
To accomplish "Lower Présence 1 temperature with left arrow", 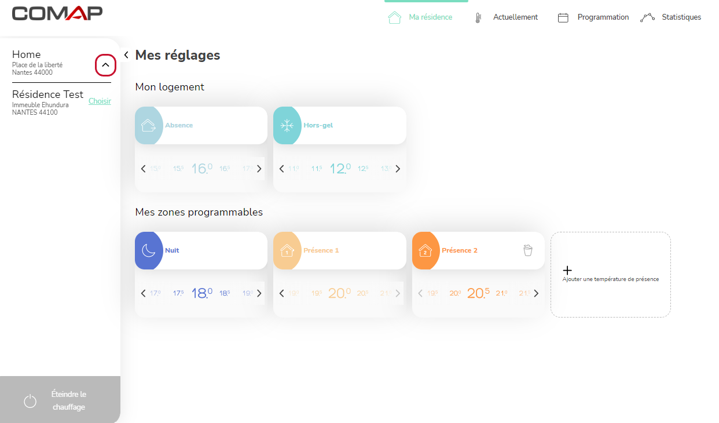I will point(281,293).
